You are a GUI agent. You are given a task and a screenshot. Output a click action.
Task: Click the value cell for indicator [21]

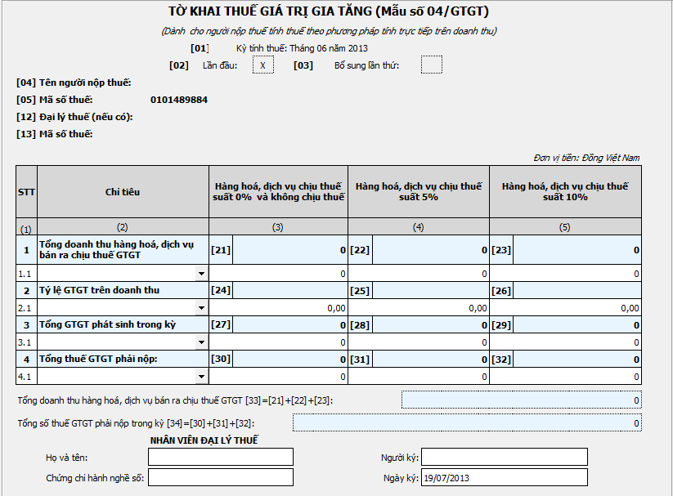tap(289, 250)
